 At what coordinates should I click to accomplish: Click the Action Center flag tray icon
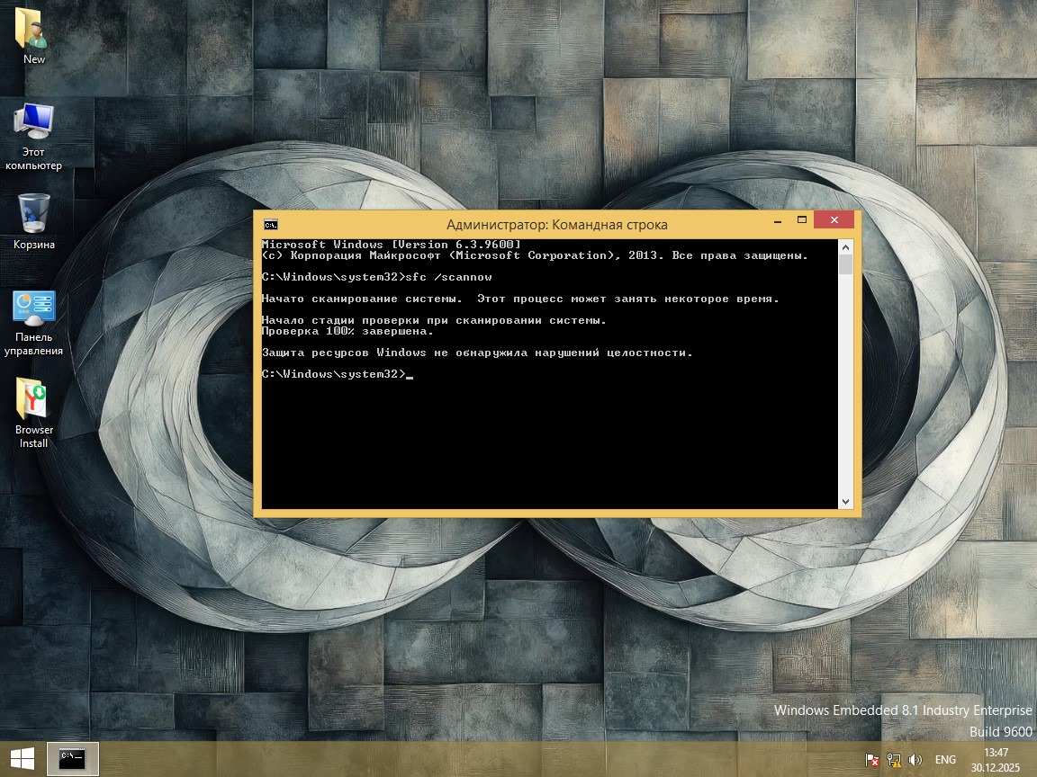pos(871,760)
